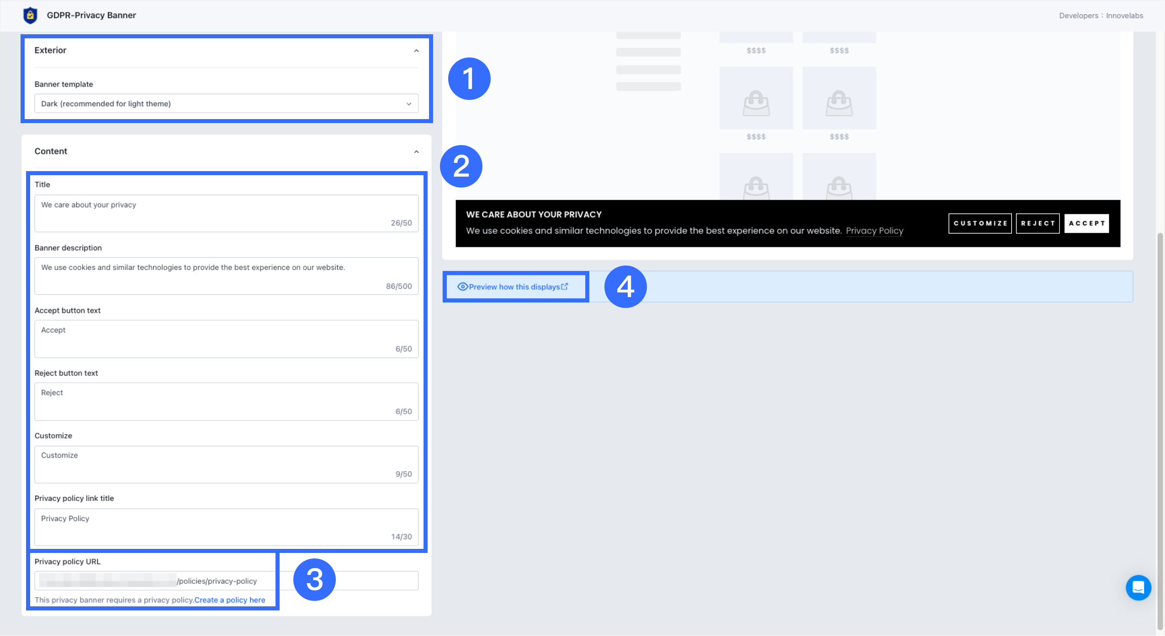
Task: Click the Create a policy here link
Action: coord(230,600)
